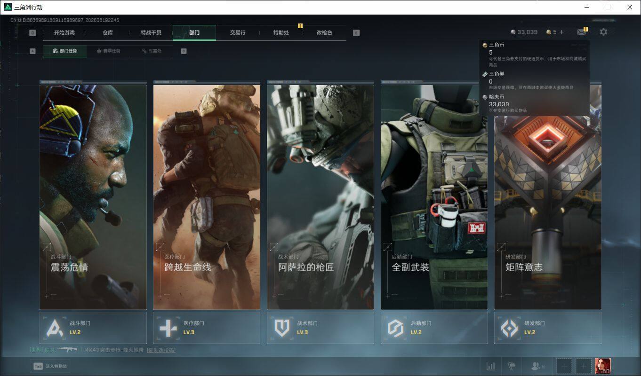Click the E key hint beside 改枪台
Image resolution: width=641 pixels, height=376 pixels.
click(356, 33)
